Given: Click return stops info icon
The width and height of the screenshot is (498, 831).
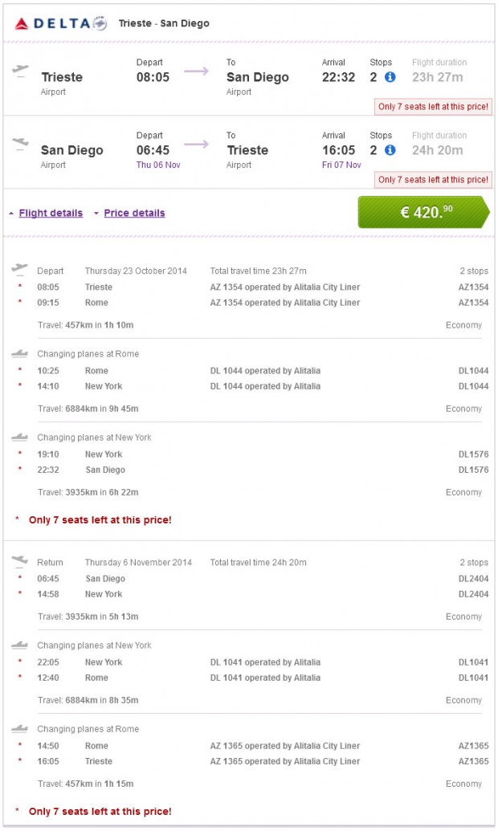Looking at the screenshot, I should point(390,149).
